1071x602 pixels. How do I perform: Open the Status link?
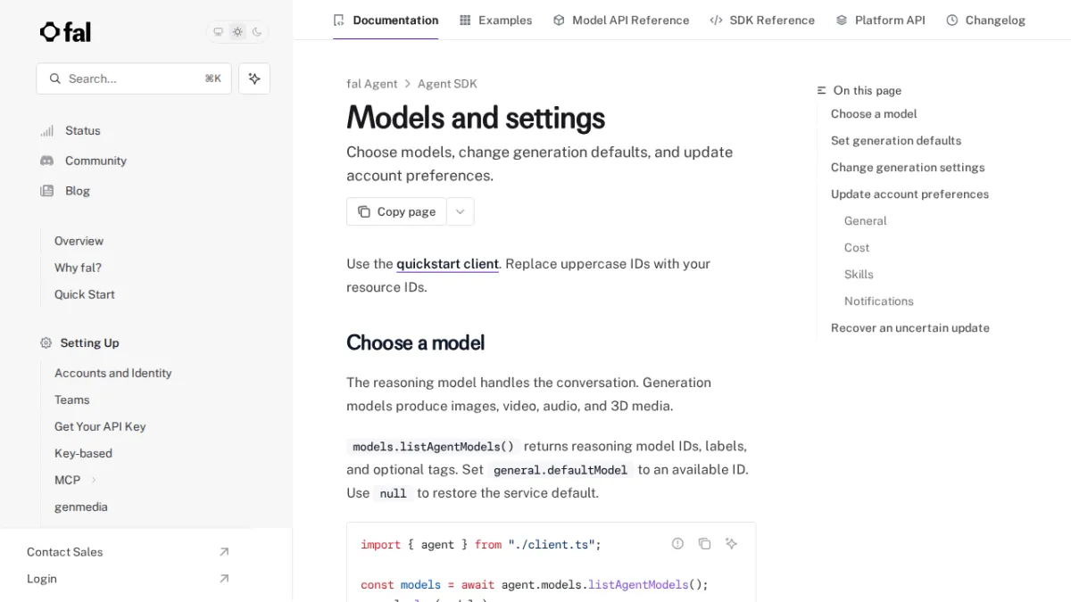click(x=83, y=130)
